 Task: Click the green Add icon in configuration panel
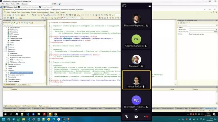click(12, 23)
